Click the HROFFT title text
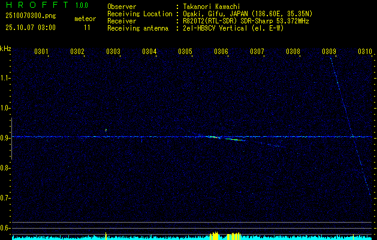The image size is (377, 240). 37,5
